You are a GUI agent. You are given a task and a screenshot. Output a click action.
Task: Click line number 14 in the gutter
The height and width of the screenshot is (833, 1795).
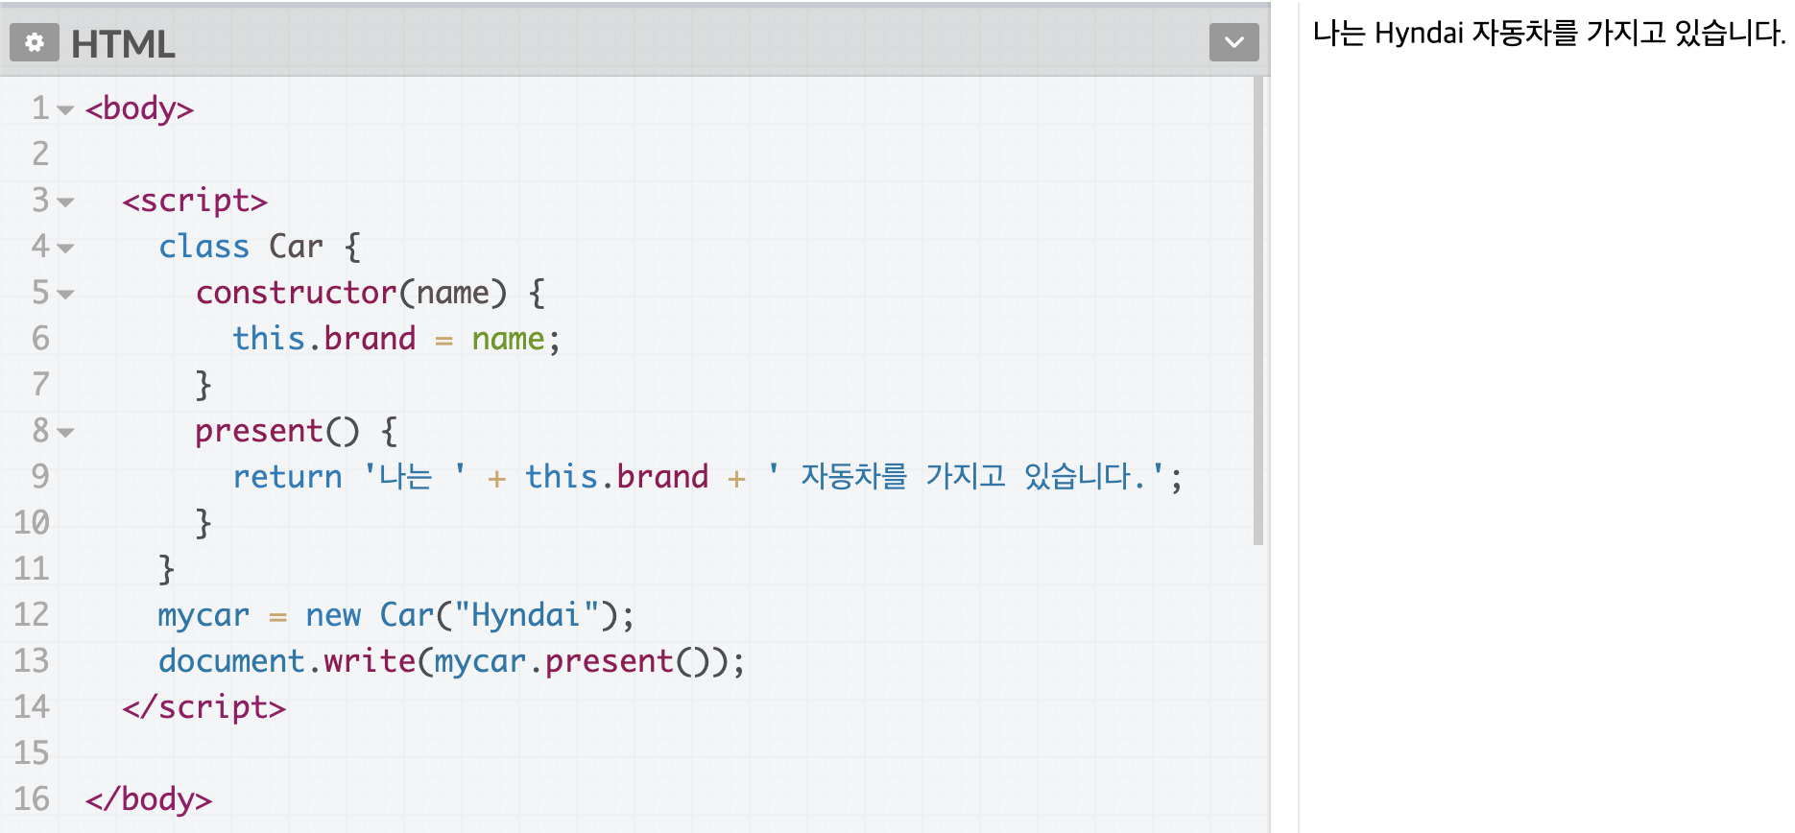coord(32,707)
